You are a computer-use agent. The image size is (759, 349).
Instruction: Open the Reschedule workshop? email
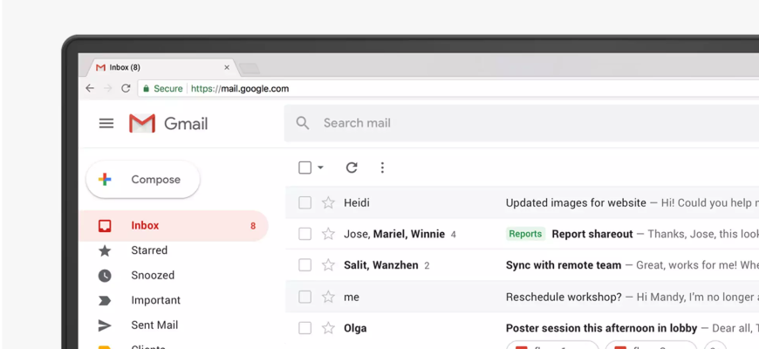564,297
